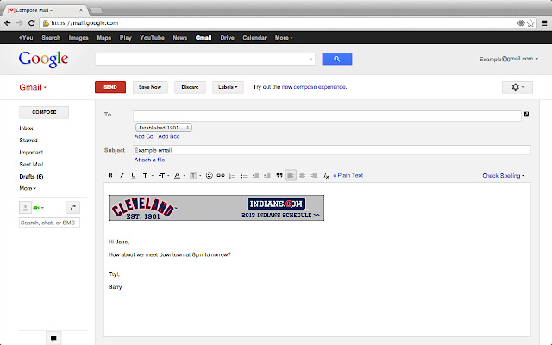Insert a numbered list
Screen dimensions: 552x345
pos(232,175)
